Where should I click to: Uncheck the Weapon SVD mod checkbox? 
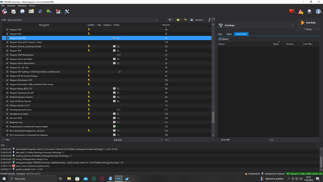[x=7, y=30]
